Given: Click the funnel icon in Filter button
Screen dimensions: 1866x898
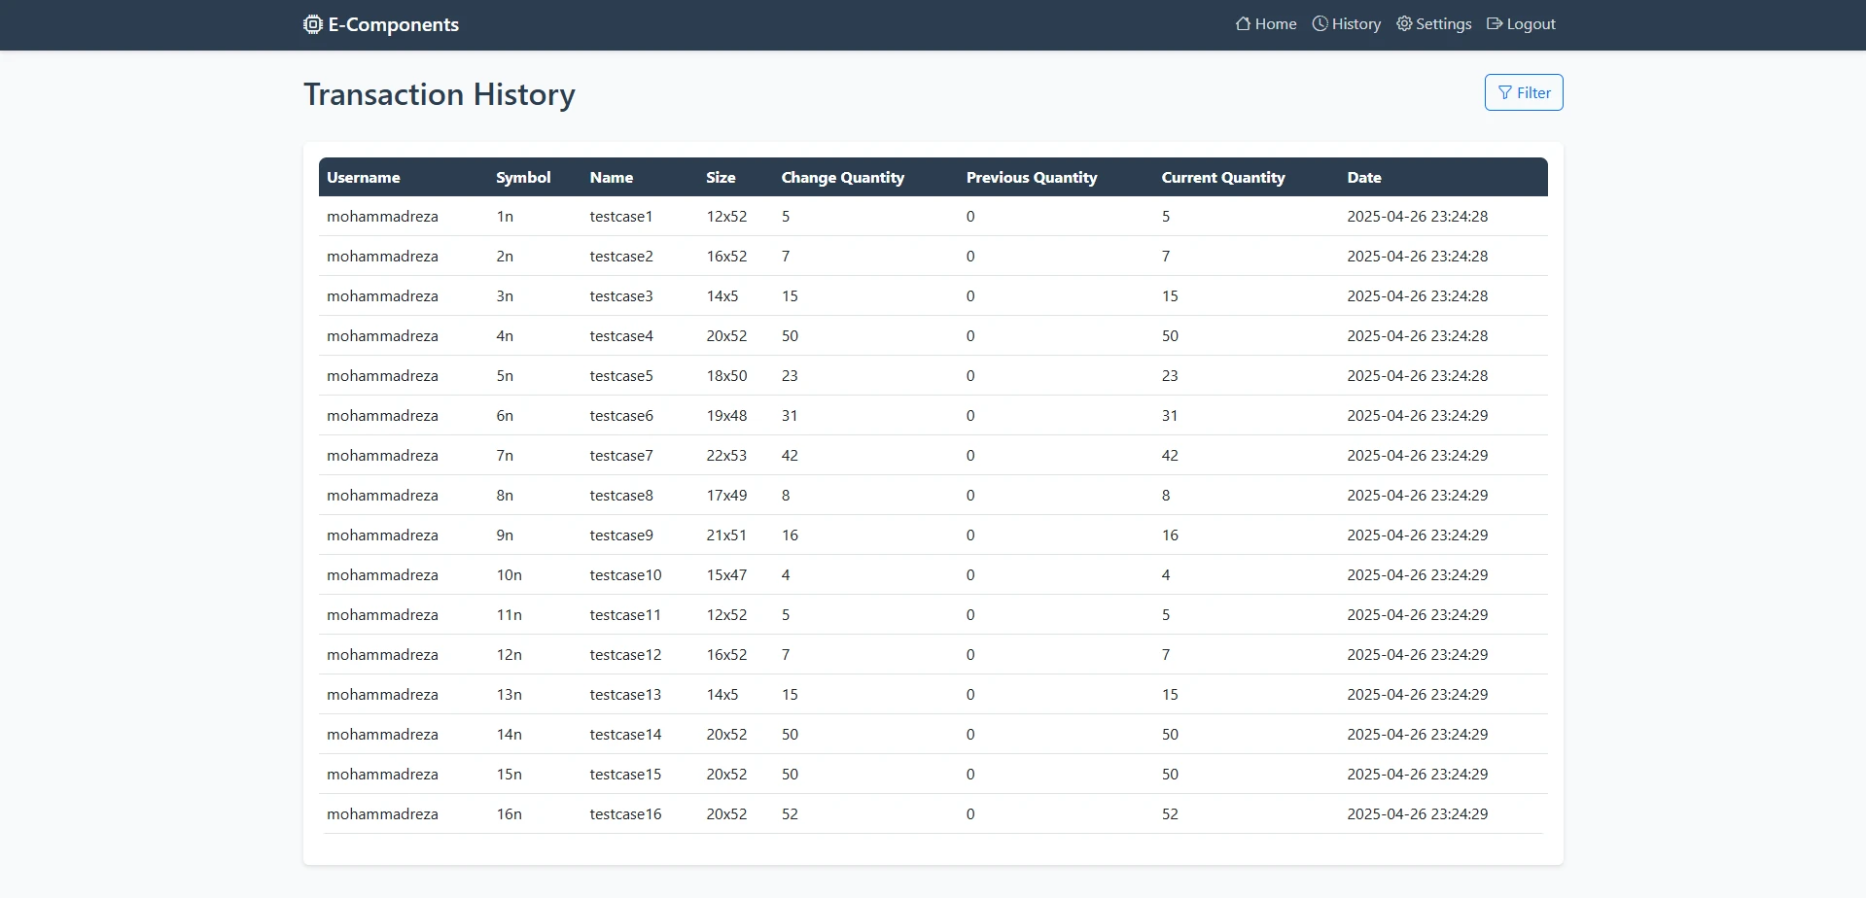Looking at the screenshot, I should click(x=1505, y=93).
